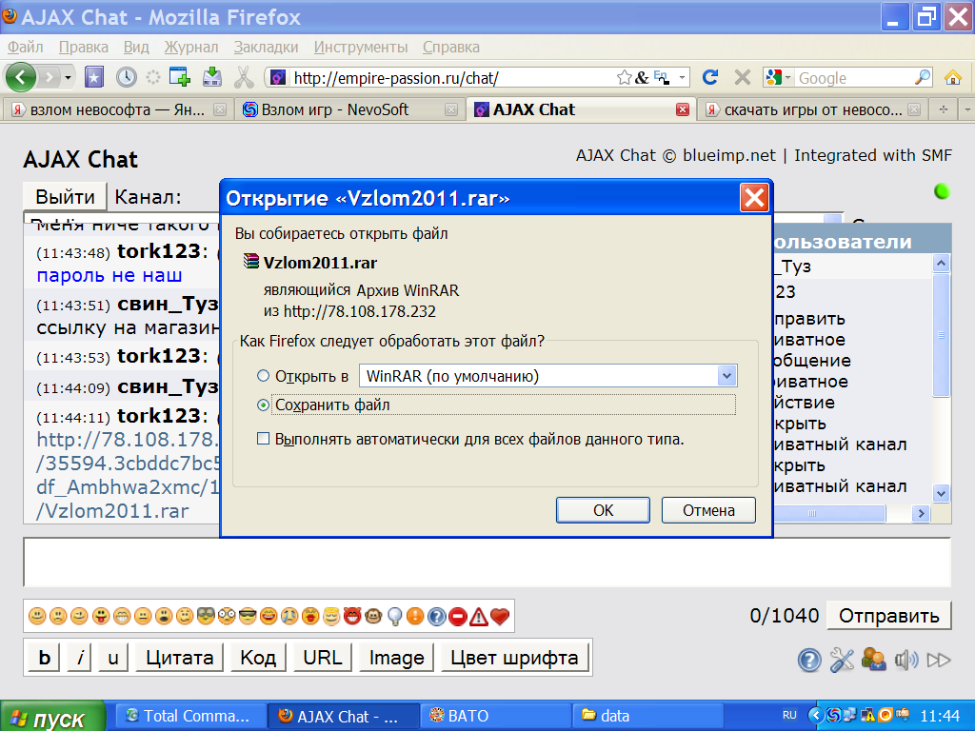The width and height of the screenshot is (975, 731).
Task: Insert the red devil emoticon
Action: 352,616
